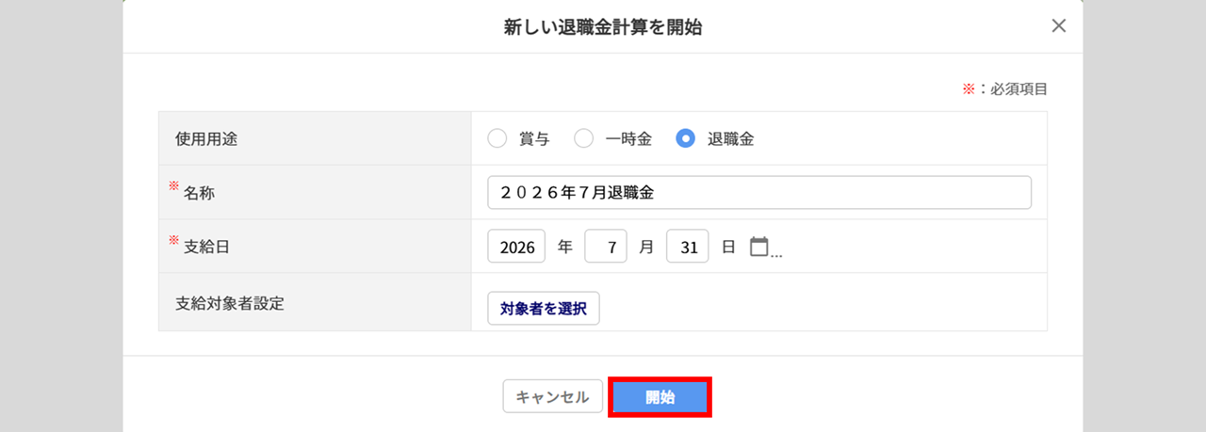This screenshot has height=432, width=1206.
Task: Focus the 名称 text field
Action: (x=759, y=192)
